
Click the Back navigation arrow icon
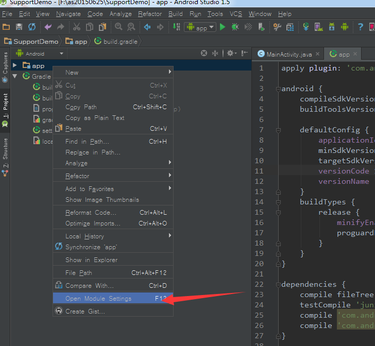pyautogui.click(x=147, y=27)
